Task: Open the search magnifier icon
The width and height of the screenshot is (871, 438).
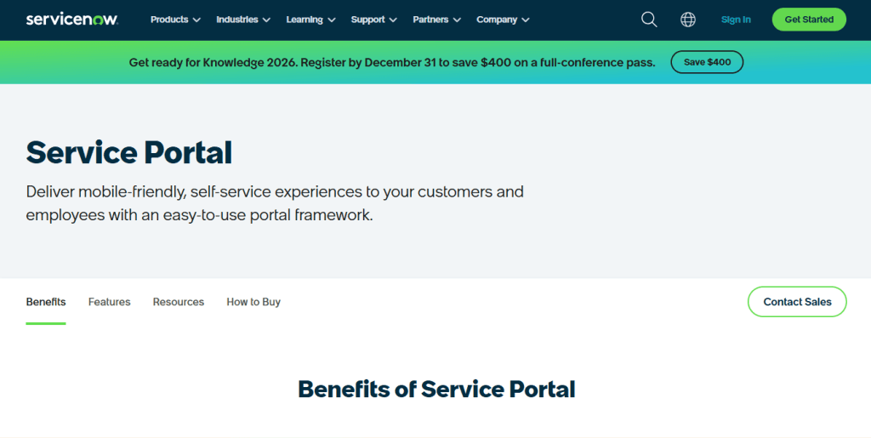Action: (x=649, y=20)
